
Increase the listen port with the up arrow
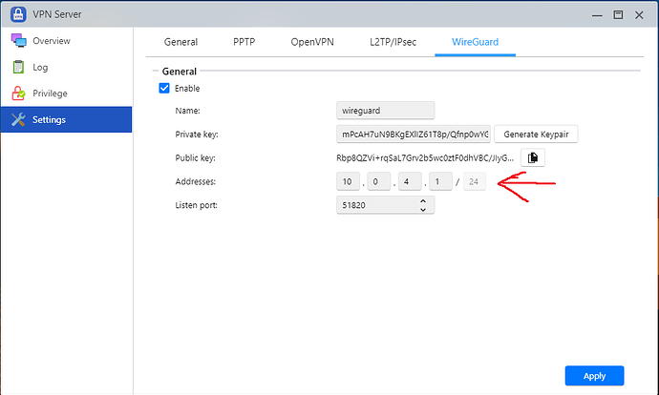pyautogui.click(x=423, y=200)
